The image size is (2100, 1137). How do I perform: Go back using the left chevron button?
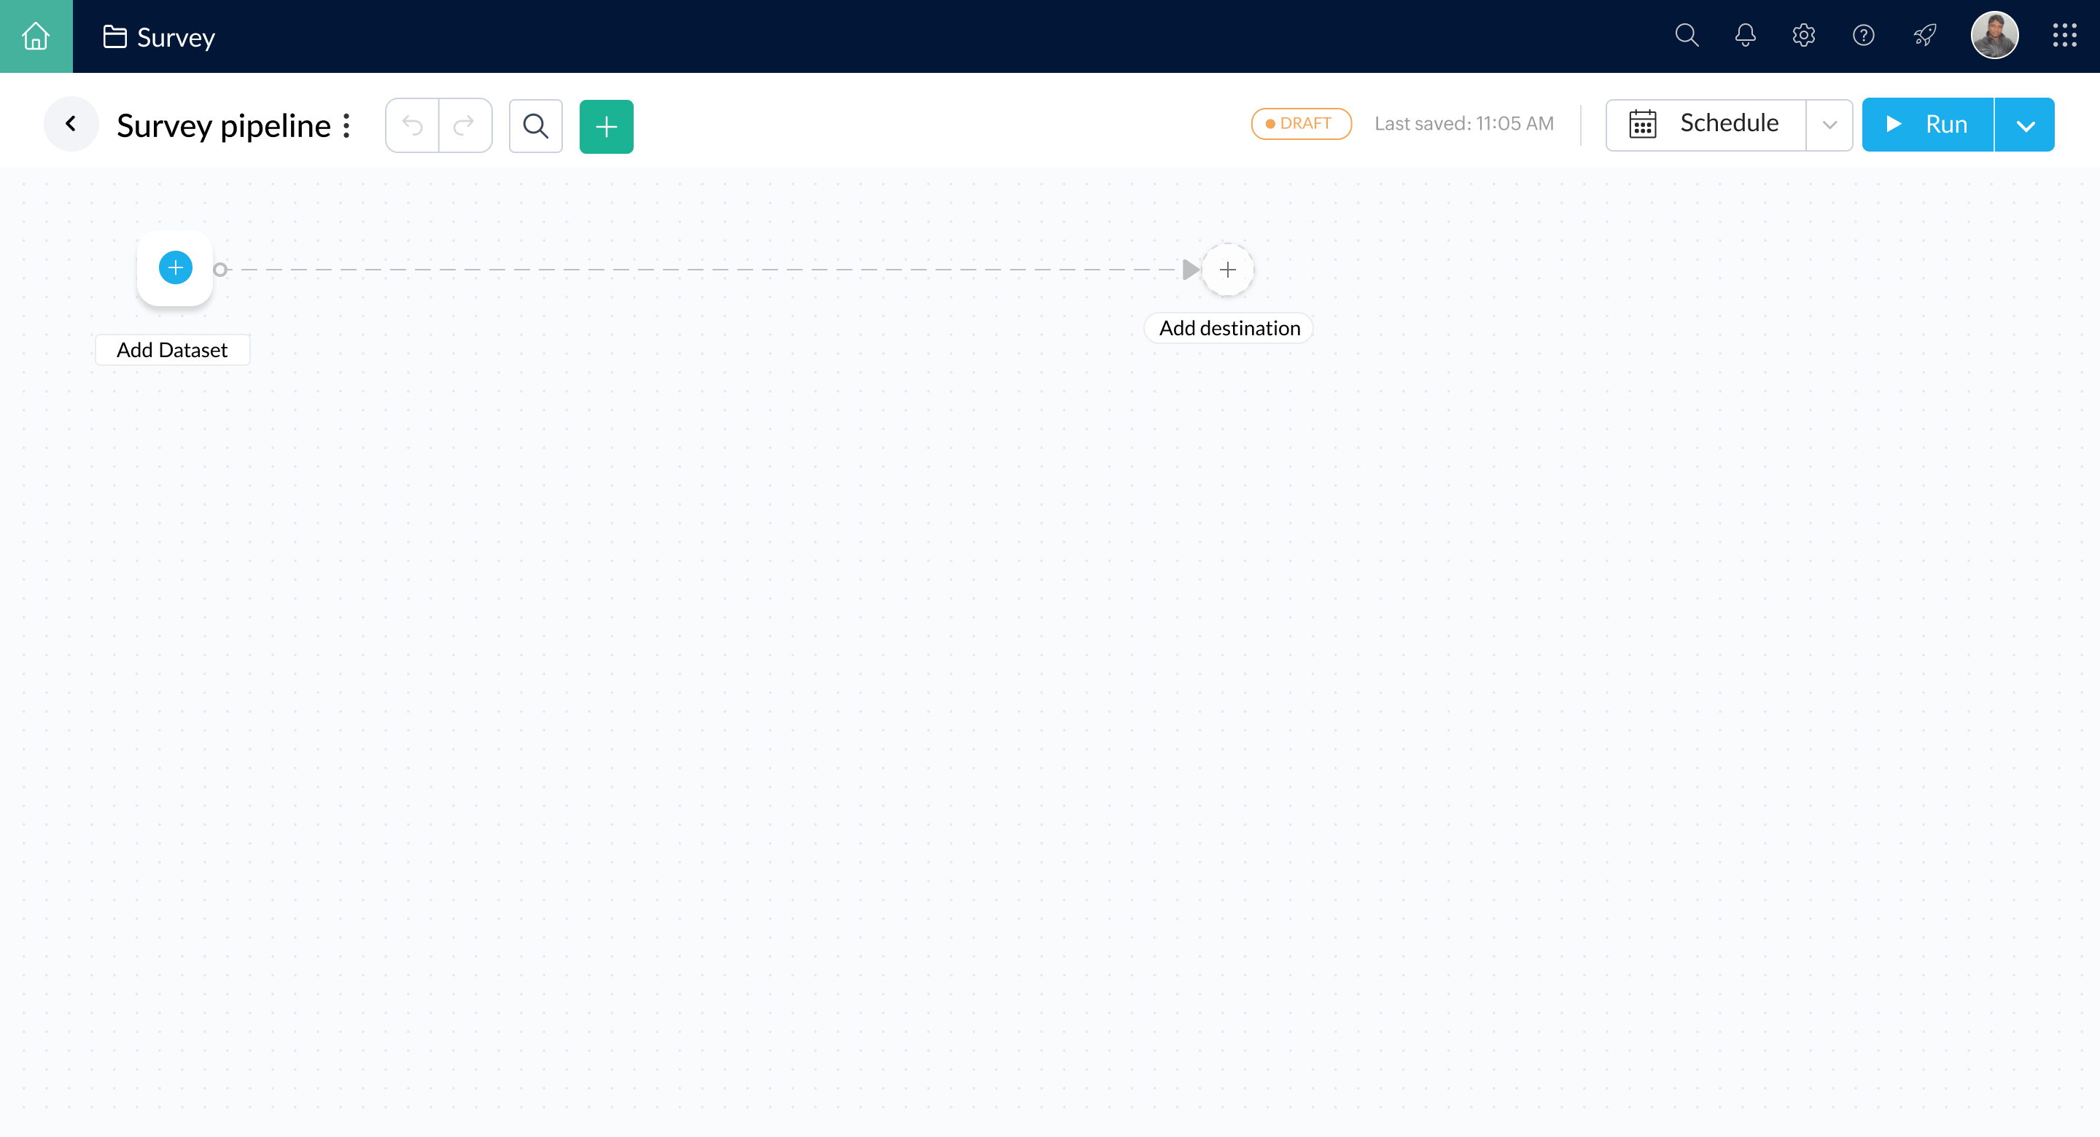click(x=71, y=124)
